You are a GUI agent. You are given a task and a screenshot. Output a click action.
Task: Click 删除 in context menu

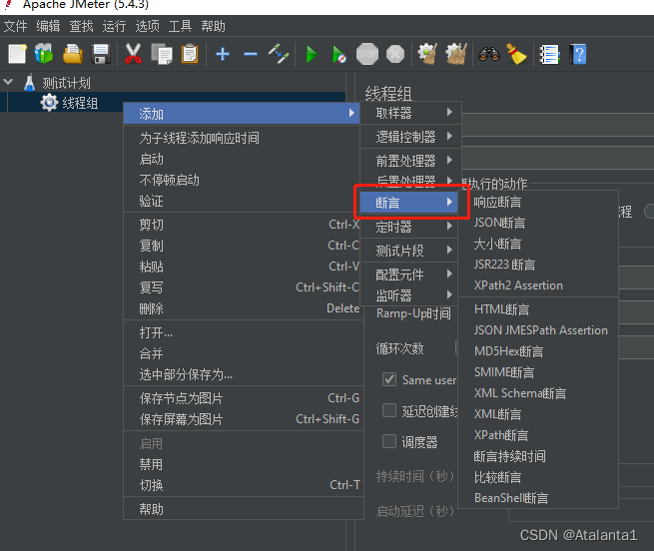pos(242,308)
